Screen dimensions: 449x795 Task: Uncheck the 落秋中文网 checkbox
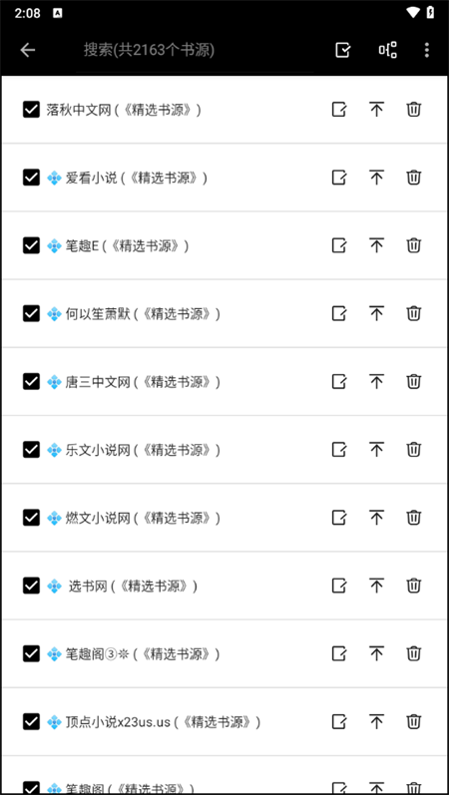tap(32, 109)
